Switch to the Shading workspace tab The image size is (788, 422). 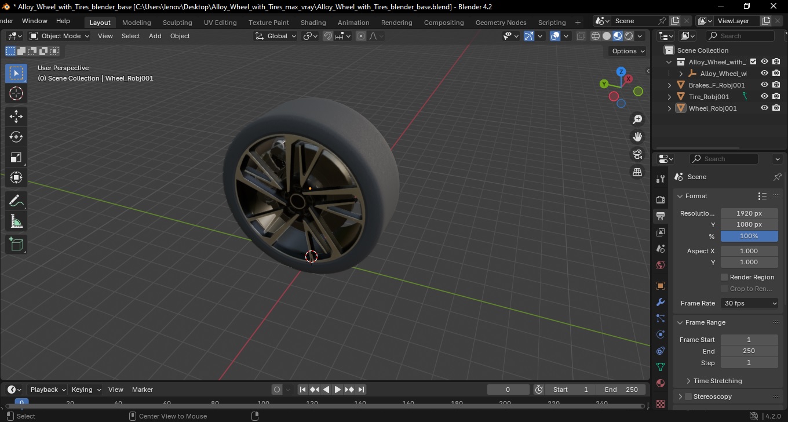coord(313,23)
